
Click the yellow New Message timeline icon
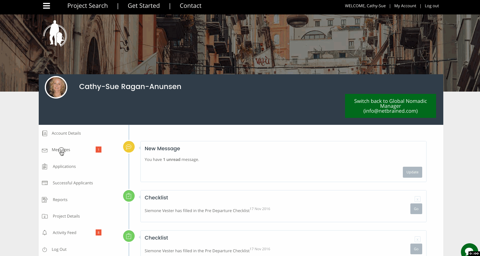129,147
